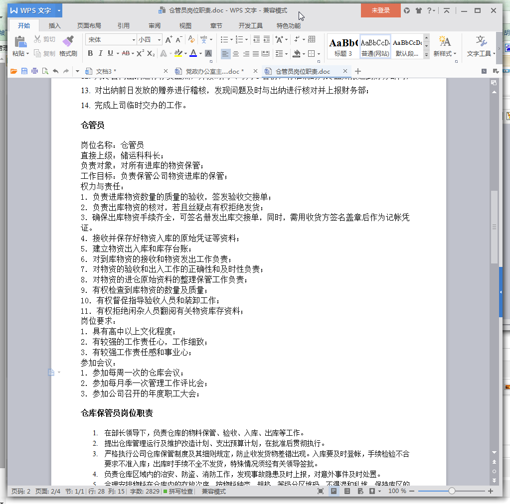Right-align the paragraph
Screen dimensions: 510x504
pos(246,54)
